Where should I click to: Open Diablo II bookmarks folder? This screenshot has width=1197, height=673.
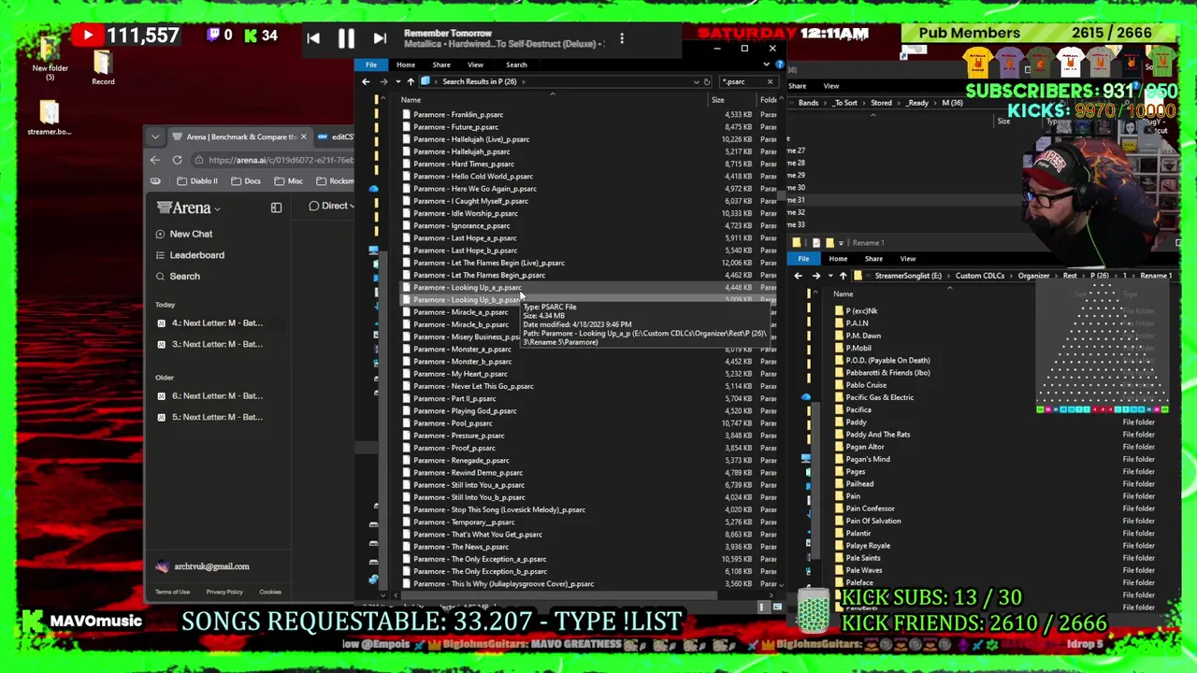pos(196,181)
